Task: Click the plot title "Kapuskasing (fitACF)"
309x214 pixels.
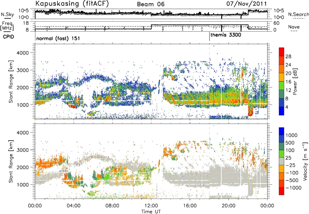Action: point(72,3)
